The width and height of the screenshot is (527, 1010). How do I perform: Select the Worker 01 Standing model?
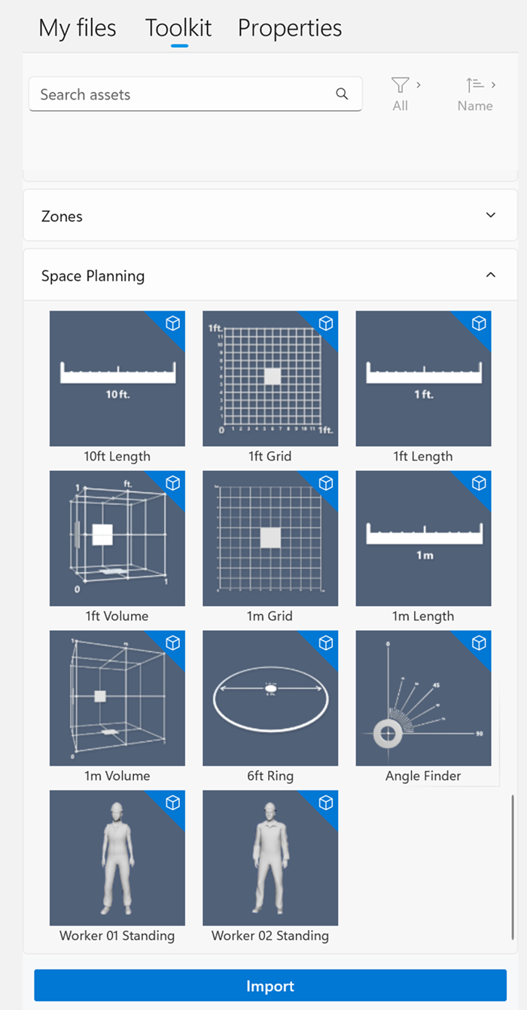pyautogui.click(x=117, y=858)
